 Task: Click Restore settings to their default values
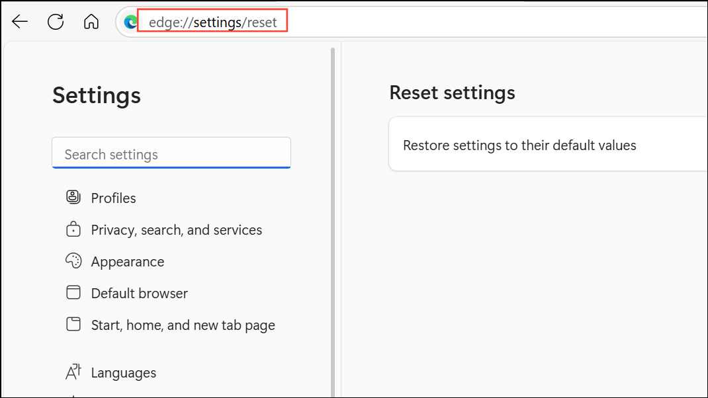click(519, 145)
